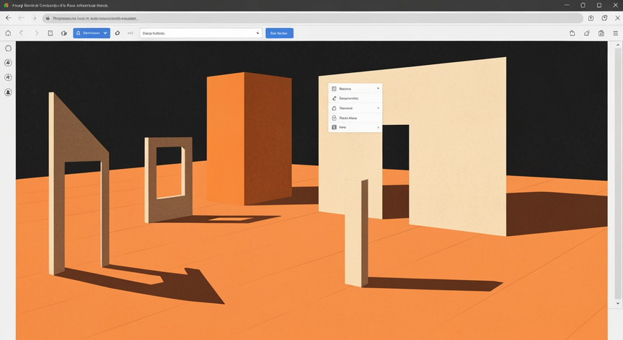
Task: Click the scrollbar down arrow
Action: pos(617,303)
